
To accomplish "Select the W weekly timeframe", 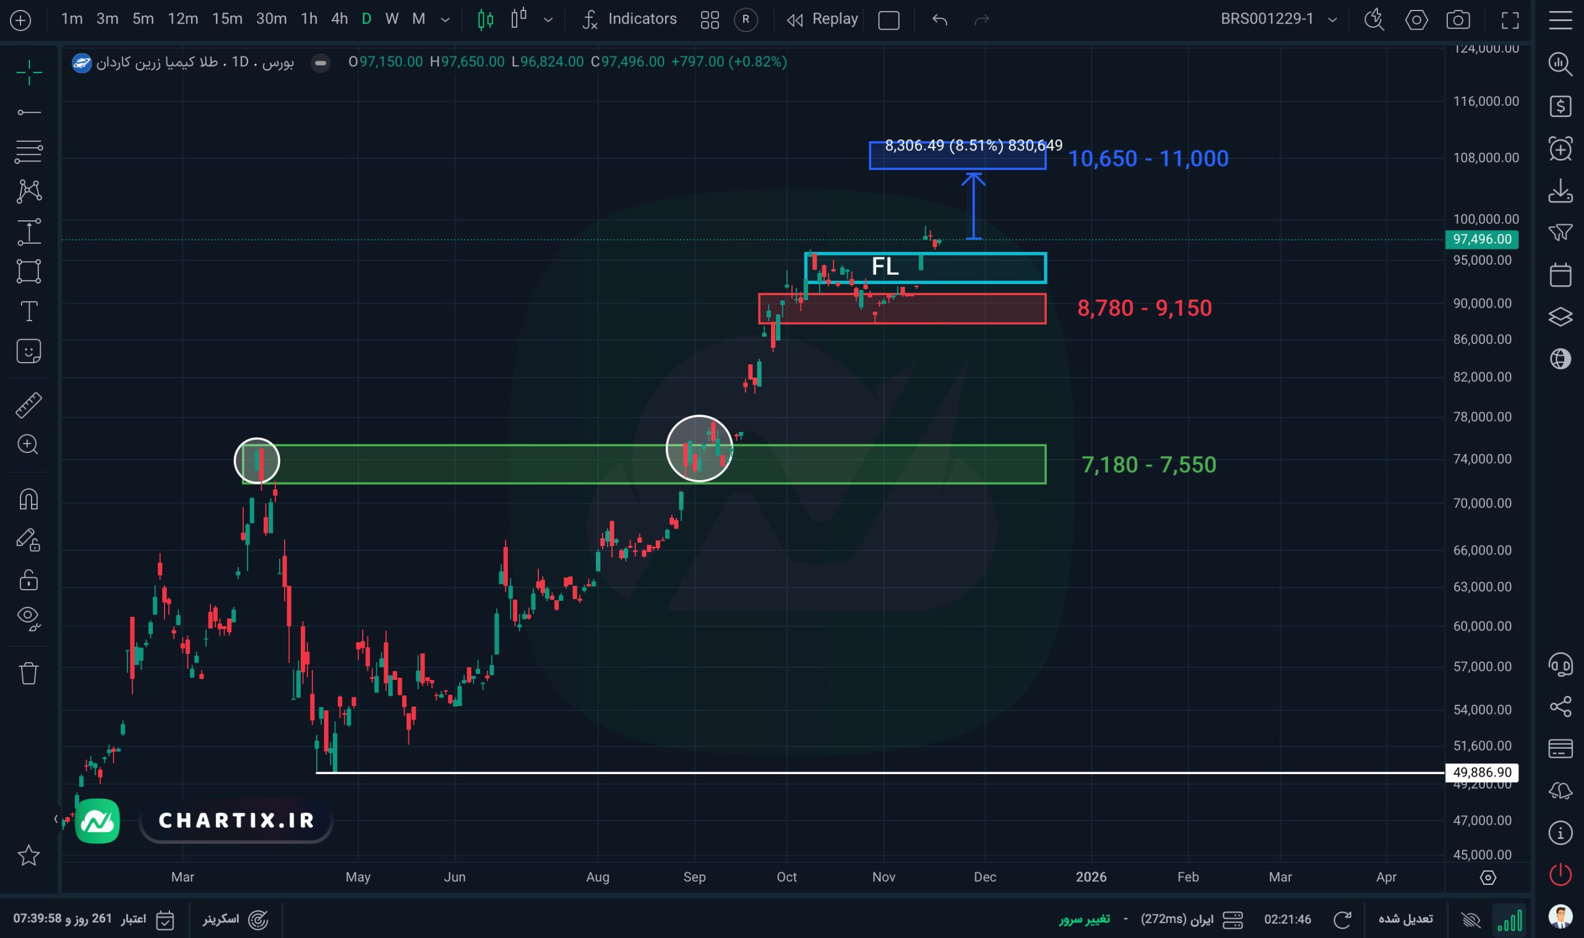I will coord(392,19).
